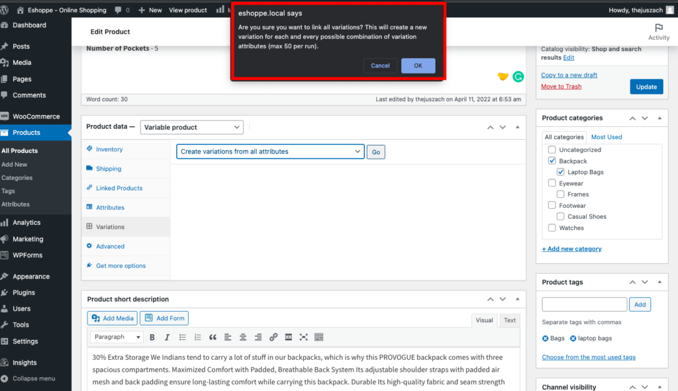Check the Watches category
This screenshot has width=678, height=391.
click(x=552, y=228)
